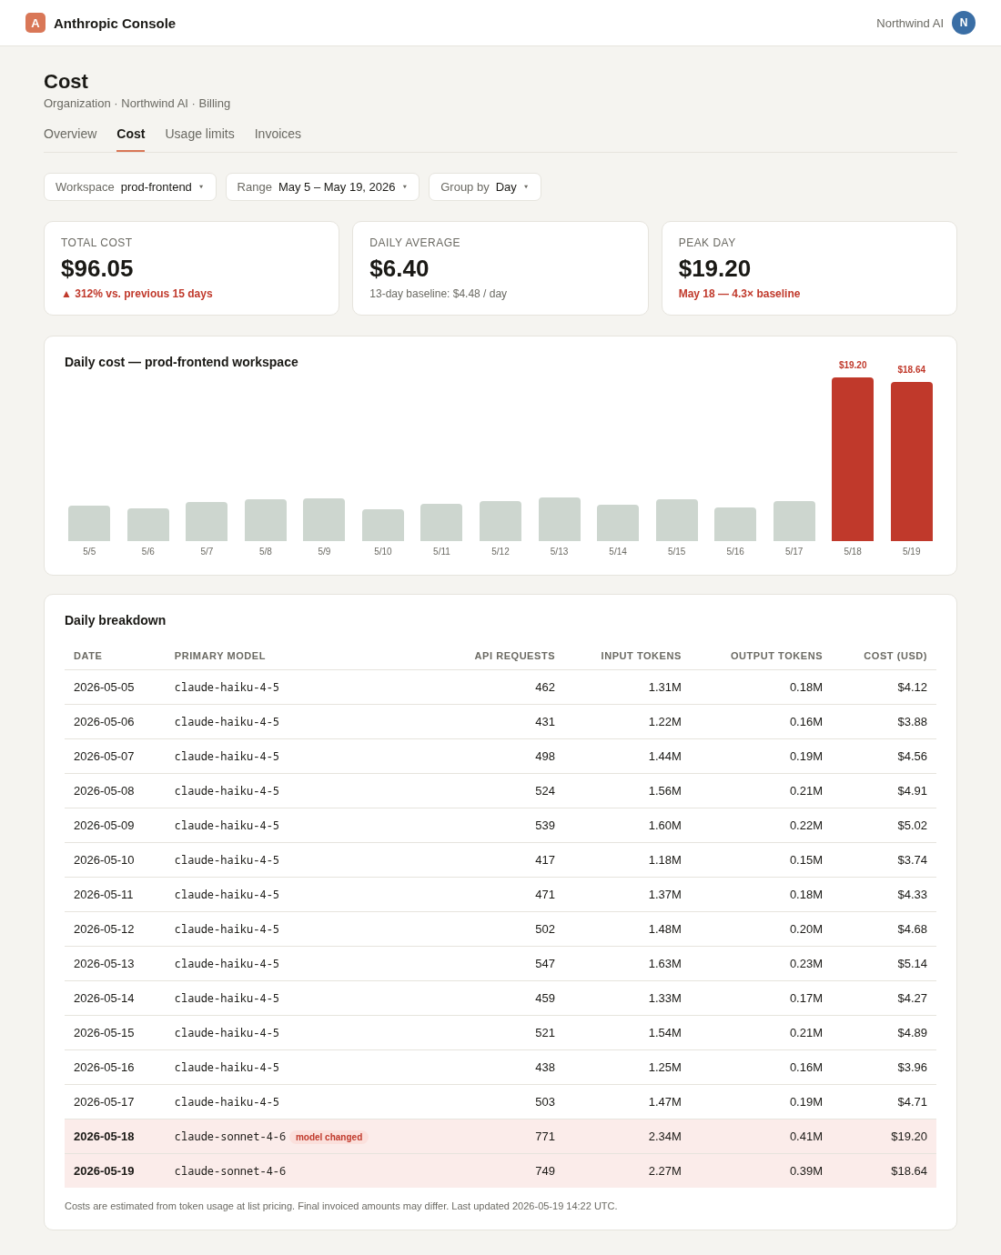
Task: Click claude-sonnet-4-6 in the 2026-05-19 row
Action: click(x=230, y=1171)
